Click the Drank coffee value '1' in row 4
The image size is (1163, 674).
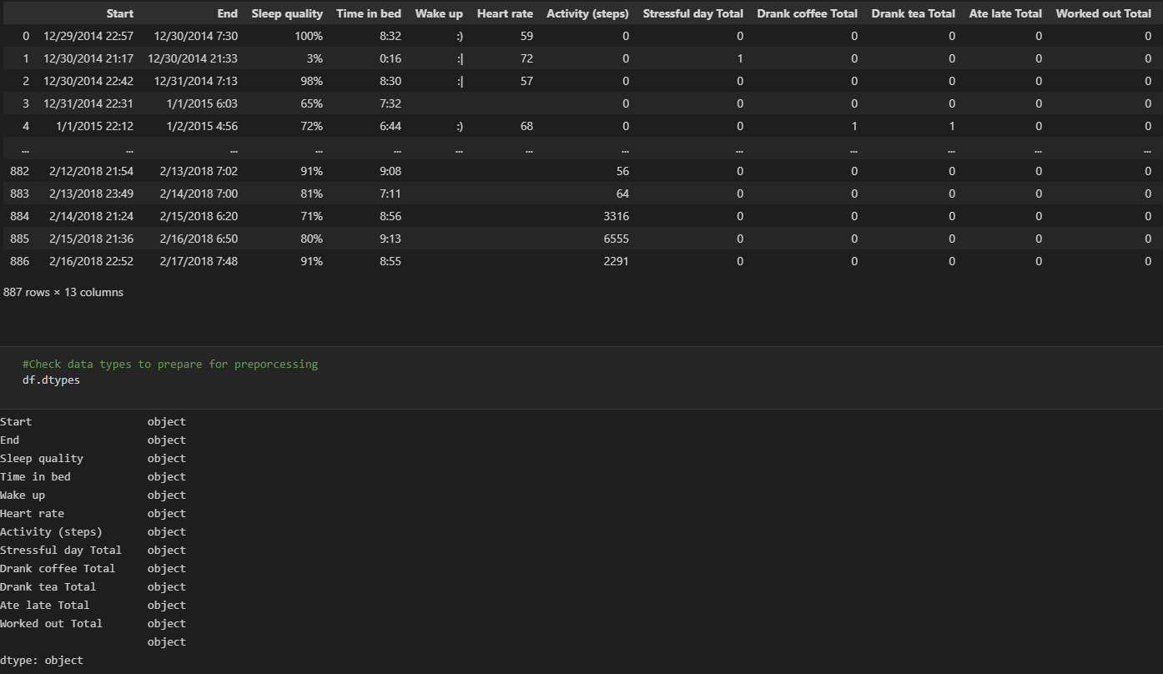click(x=854, y=126)
